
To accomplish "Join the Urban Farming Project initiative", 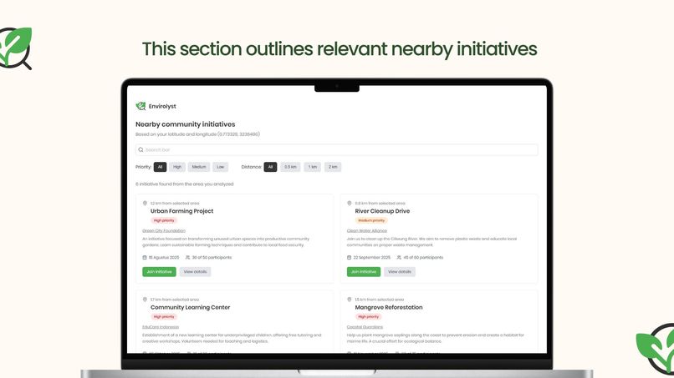I will [x=159, y=271].
